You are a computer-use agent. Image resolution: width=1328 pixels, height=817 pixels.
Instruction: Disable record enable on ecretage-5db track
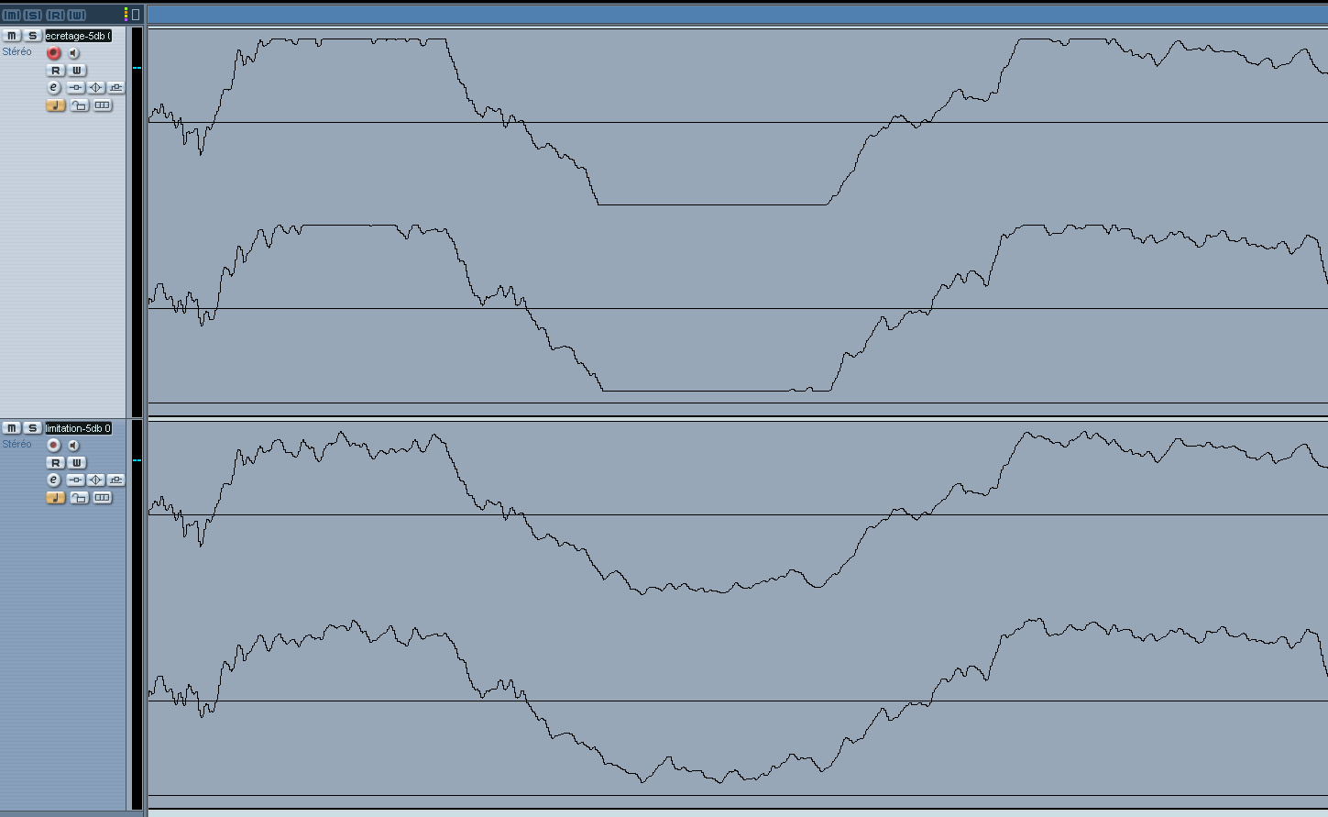click(53, 53)
